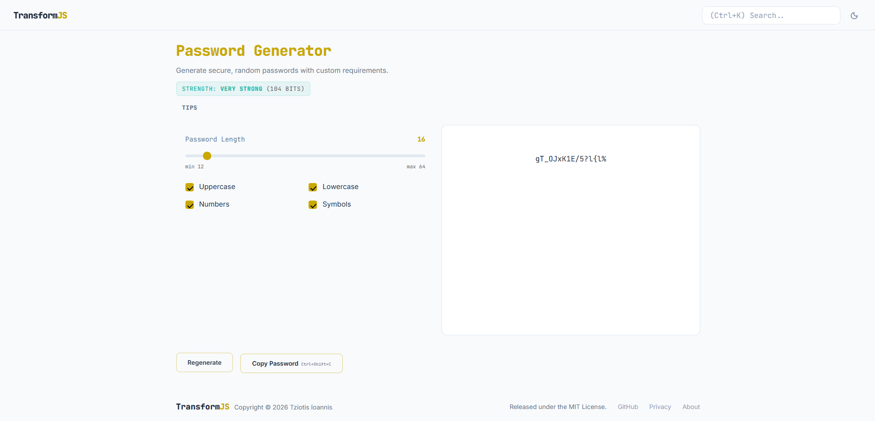Screen dimensions: 875x421
Task: Click the password length slider handle
Action: pos(207,156)
